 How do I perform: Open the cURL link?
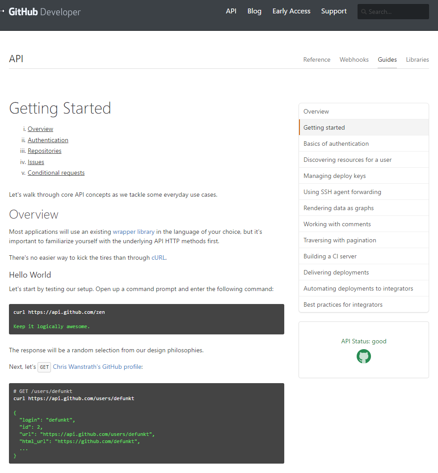tap(158, 258)
